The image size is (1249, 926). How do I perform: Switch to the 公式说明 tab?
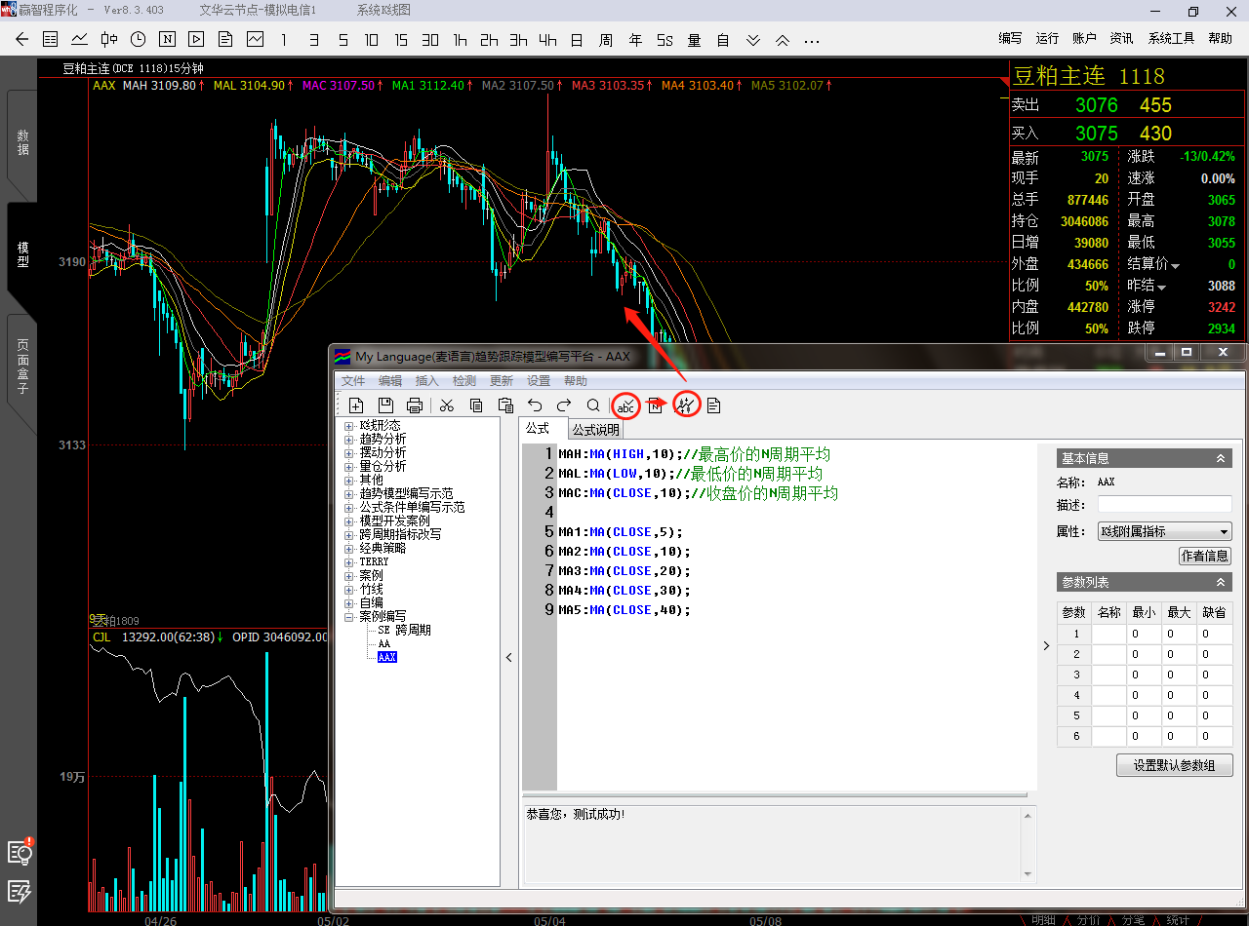tap(595, 430)
